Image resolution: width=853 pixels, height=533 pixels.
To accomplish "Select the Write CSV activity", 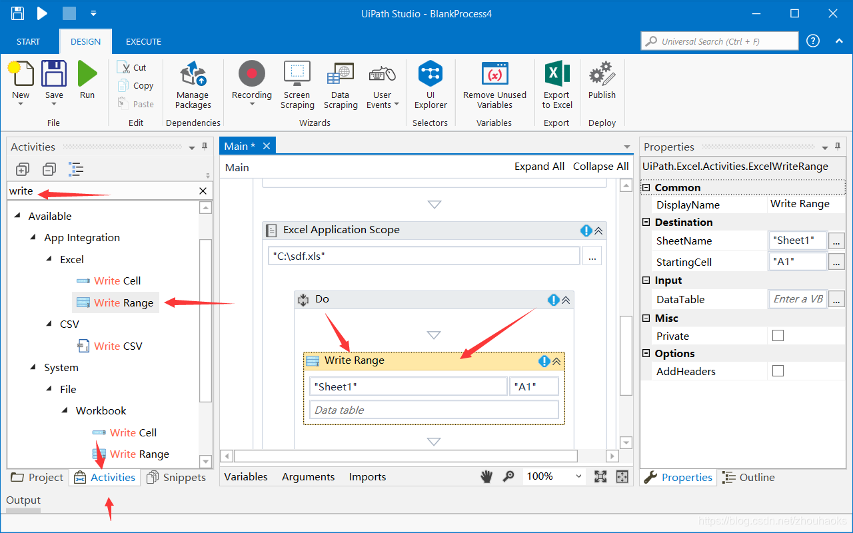I will pyautogui.click(x=110, y=346).
